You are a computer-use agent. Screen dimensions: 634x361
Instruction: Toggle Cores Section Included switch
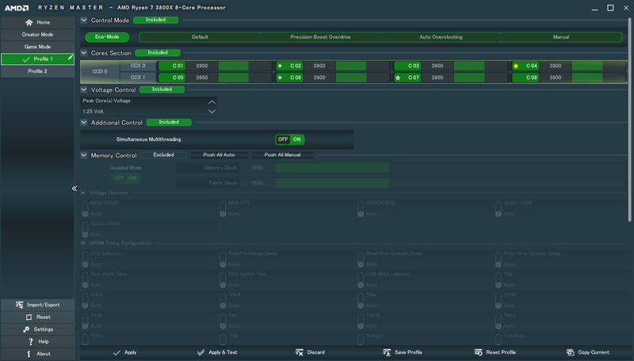[158, 52]
